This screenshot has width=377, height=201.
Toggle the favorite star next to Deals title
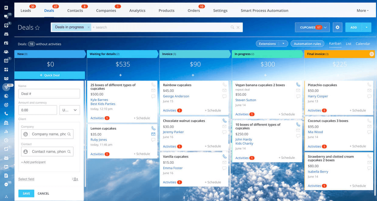click(x=37, y=27)
